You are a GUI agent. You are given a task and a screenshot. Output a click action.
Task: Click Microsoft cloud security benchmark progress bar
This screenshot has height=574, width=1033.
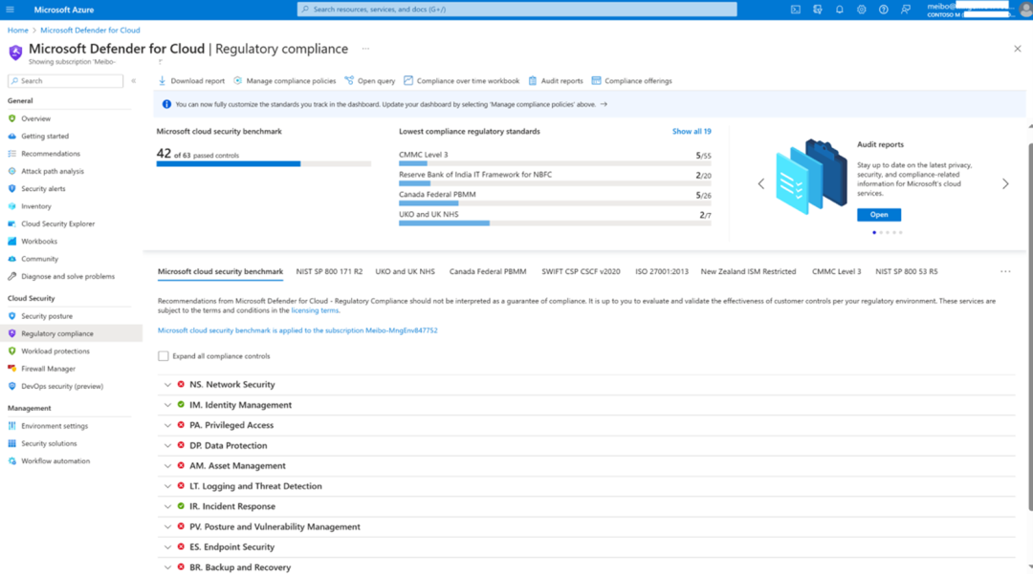coord(264,163)
